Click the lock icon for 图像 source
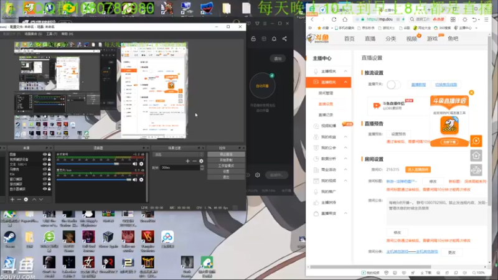 (x=49, y=154)
